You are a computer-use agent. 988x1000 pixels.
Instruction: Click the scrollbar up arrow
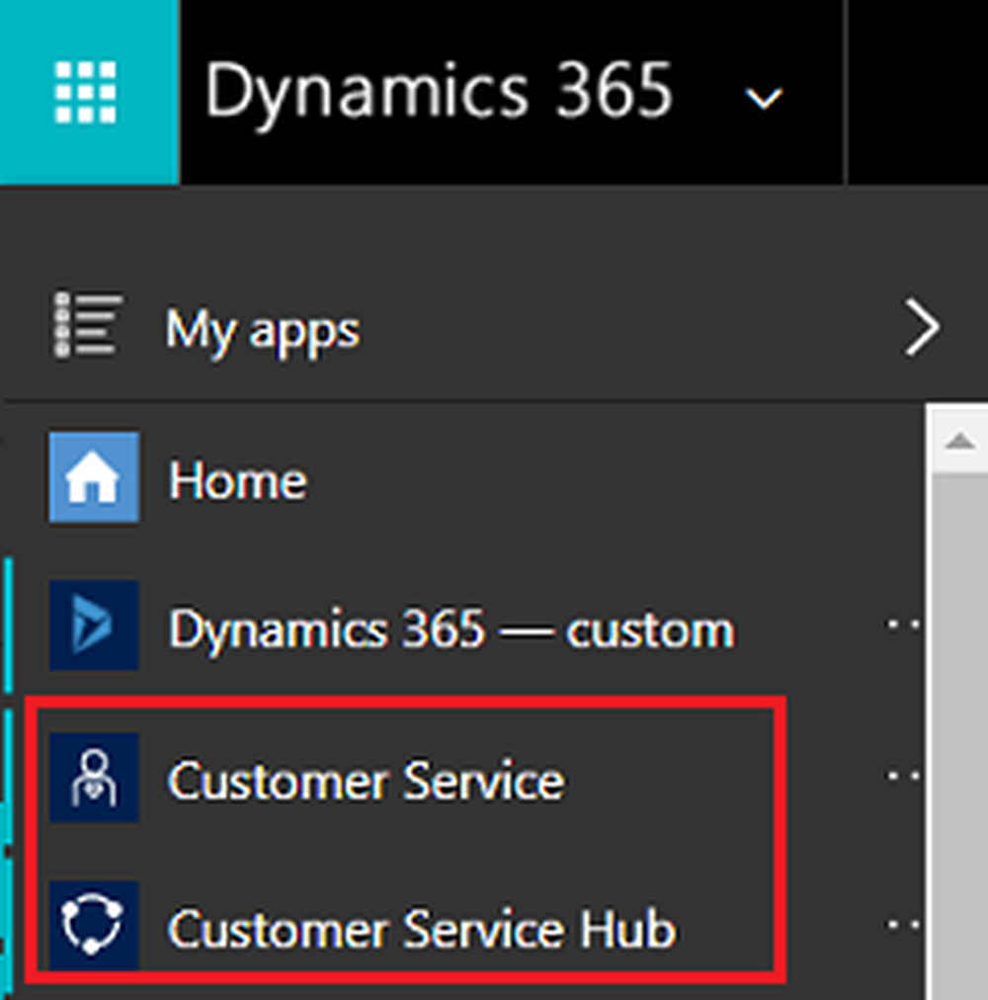pyautogui.click(x=958, y=441)
